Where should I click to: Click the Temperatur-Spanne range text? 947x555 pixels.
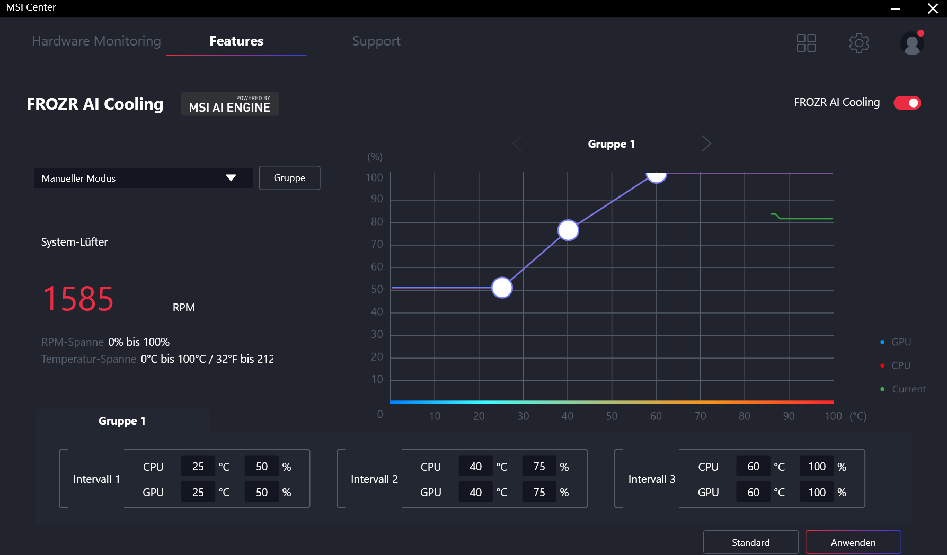(158, 359)
